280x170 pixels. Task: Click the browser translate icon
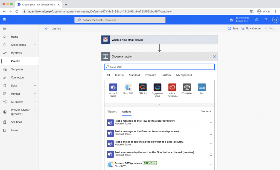(x=252, y=11)
